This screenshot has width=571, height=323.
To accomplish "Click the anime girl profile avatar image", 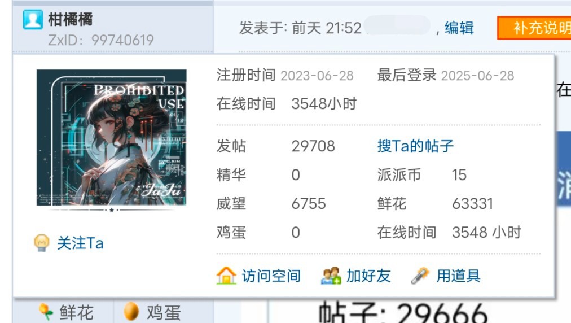I will coord(111,138).
